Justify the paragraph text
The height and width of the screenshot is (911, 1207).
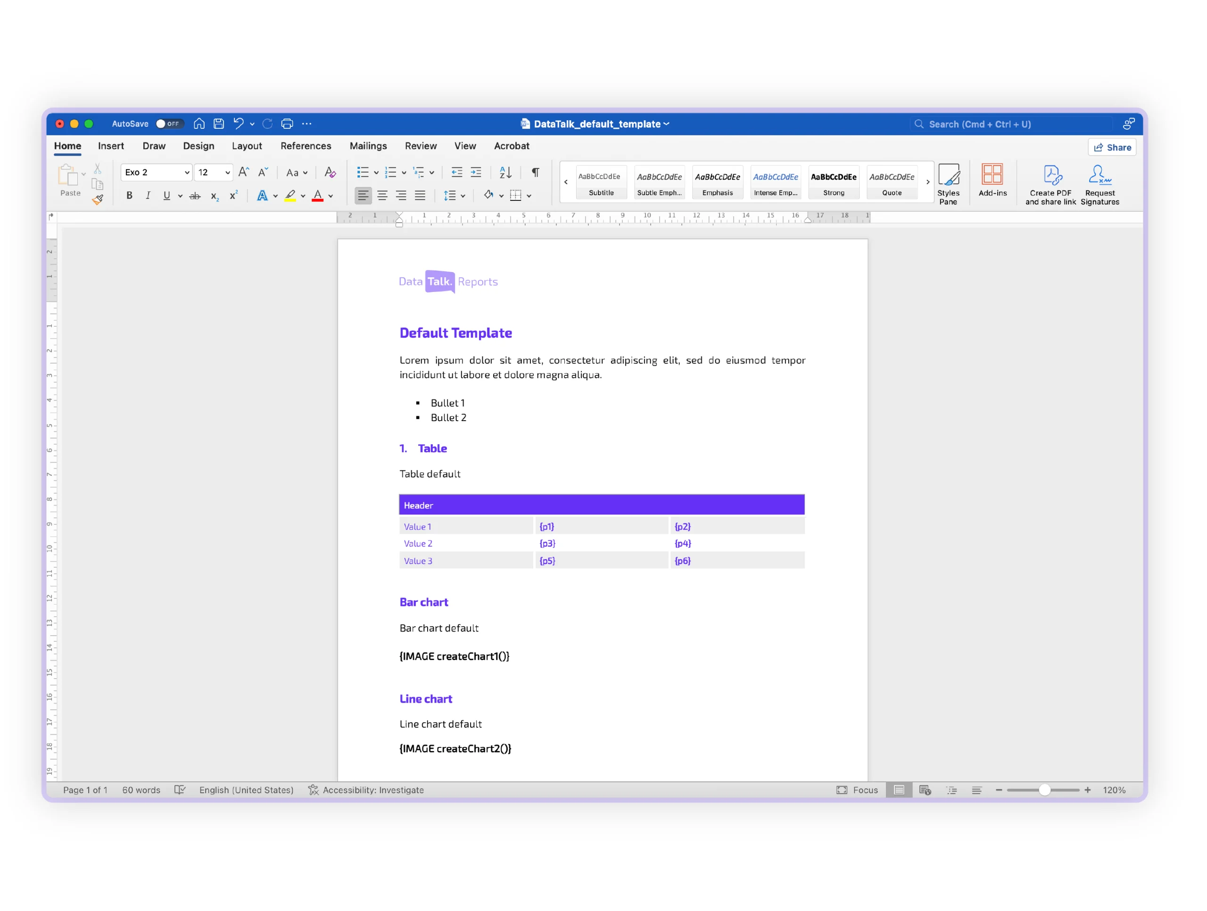pos(420,195)
